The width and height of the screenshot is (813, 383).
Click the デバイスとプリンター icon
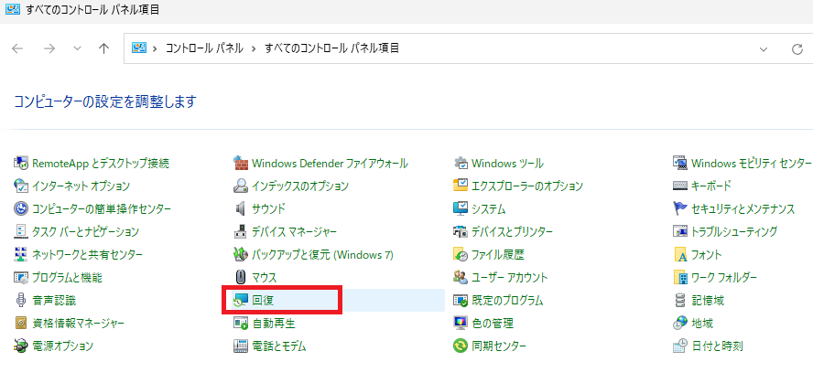point(461,231)
